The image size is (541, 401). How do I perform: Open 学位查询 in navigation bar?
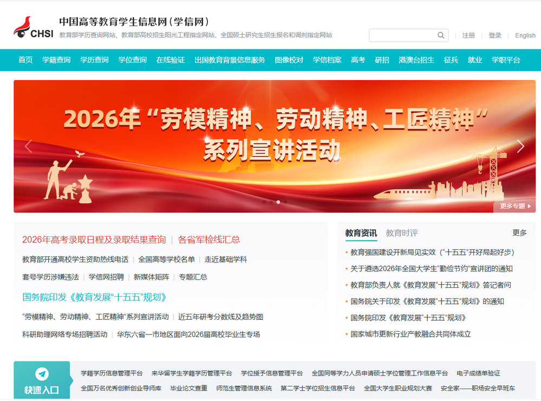coord(132,60)
